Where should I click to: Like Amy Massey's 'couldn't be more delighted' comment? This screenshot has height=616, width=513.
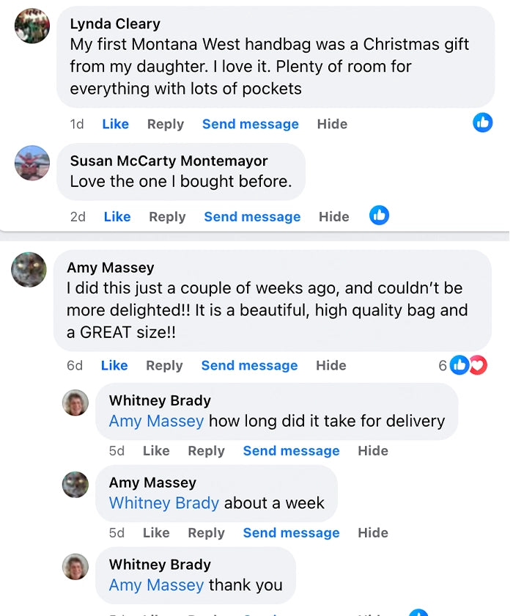tap(114, 365)
